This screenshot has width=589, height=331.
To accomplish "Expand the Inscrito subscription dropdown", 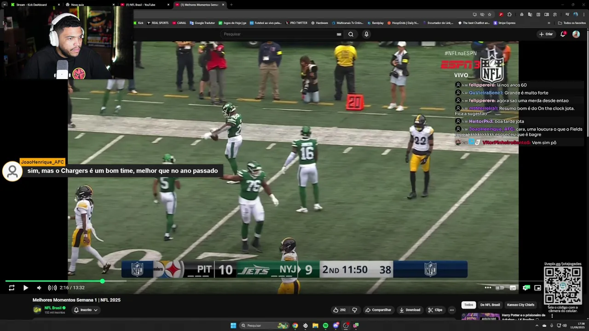I will click(x=86, y=310).
